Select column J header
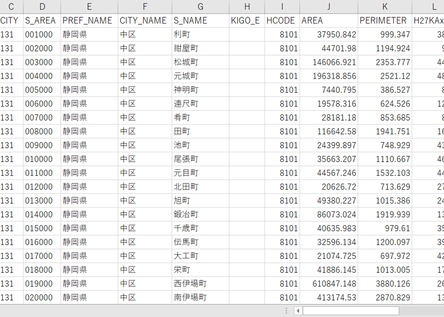The height and width of the screenshot is (317, 444). [329, 7]
